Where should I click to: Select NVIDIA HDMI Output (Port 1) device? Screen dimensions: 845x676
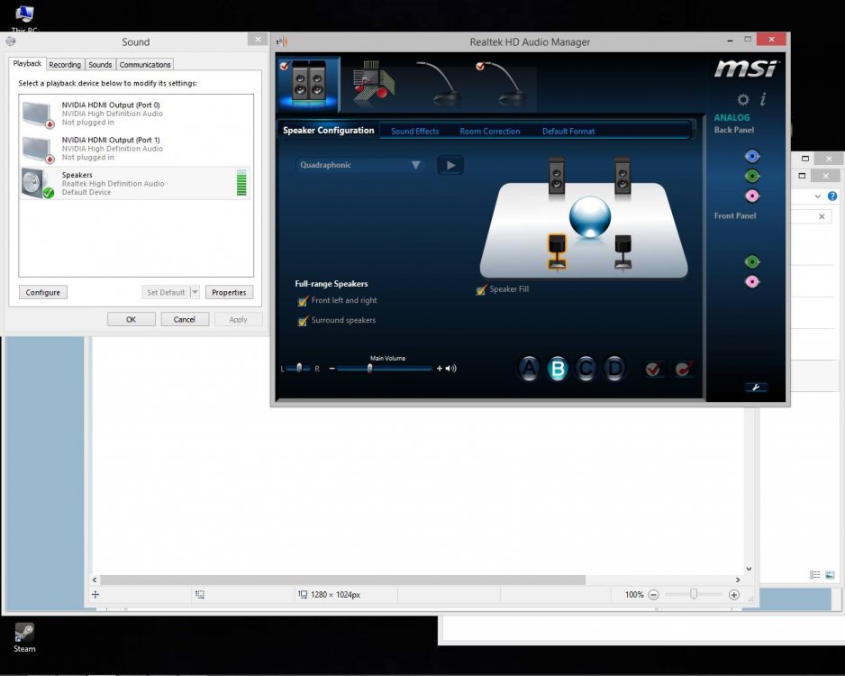click(136, 148)
